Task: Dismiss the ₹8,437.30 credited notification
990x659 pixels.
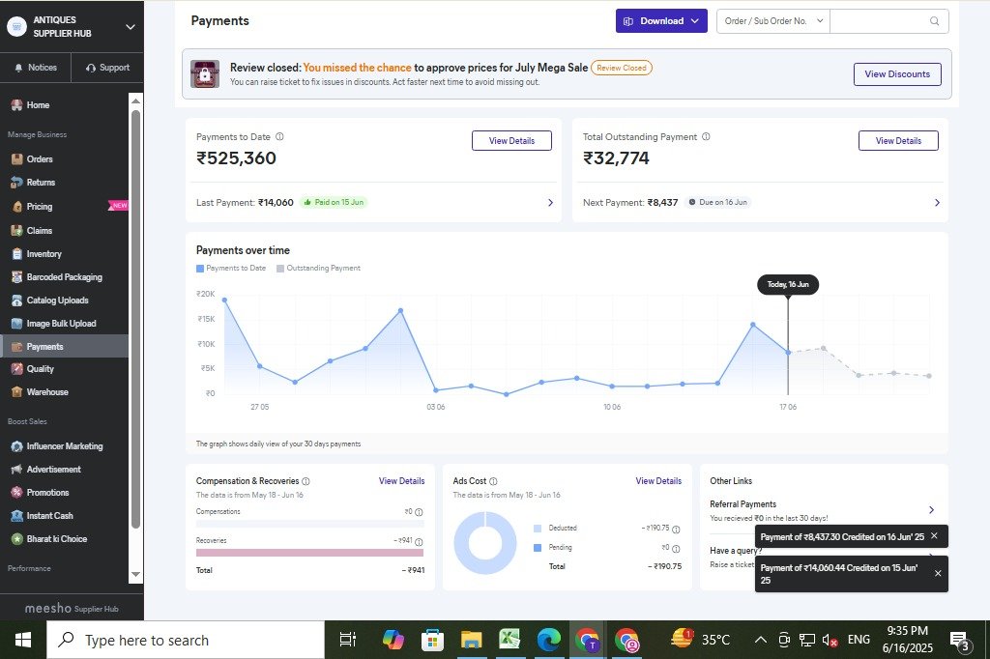Action: coord(934,535)
